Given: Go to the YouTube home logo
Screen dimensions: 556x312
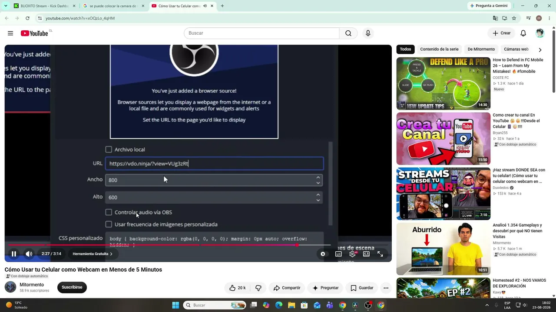Looking at the screenshot, I should [x=34, y=33].
